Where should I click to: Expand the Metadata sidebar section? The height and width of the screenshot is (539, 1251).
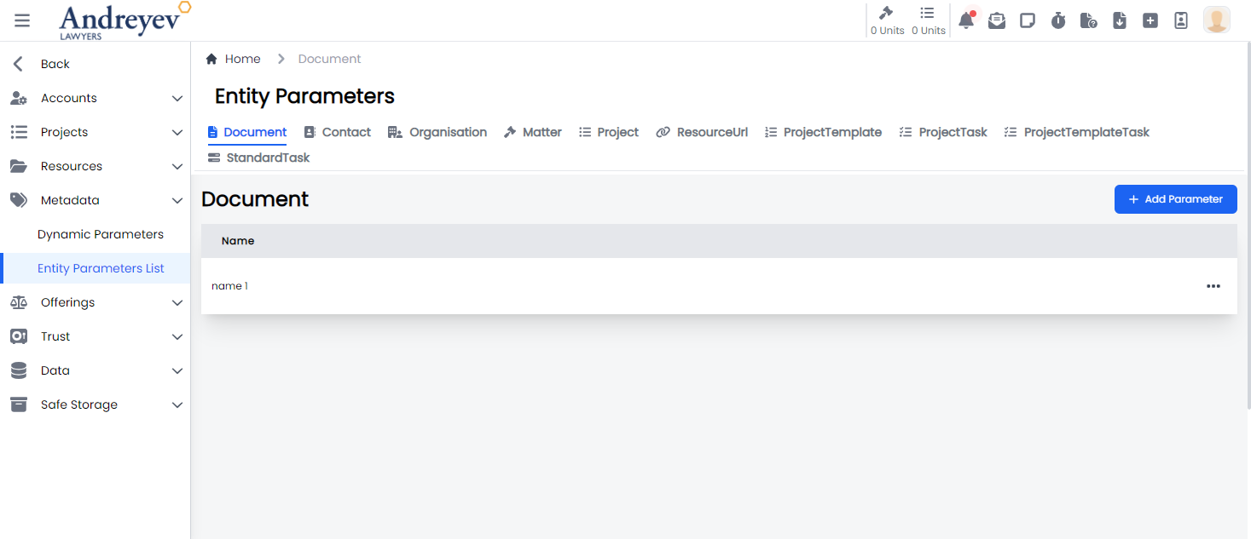(x=178, y=200)
